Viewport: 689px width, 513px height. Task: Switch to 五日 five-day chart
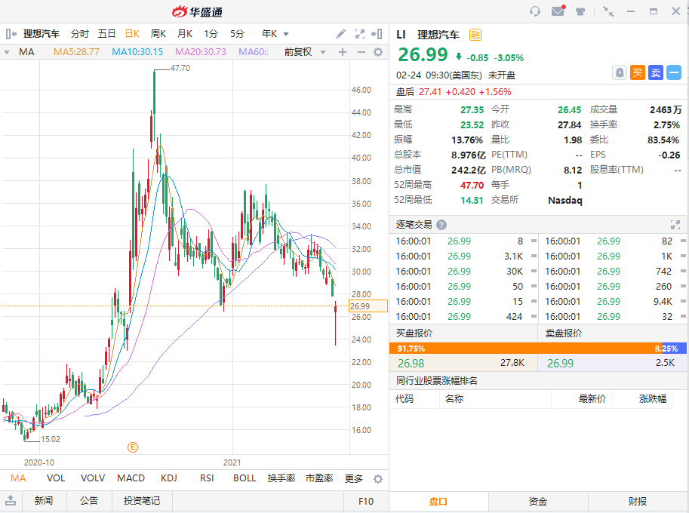[x=106, y=34]
